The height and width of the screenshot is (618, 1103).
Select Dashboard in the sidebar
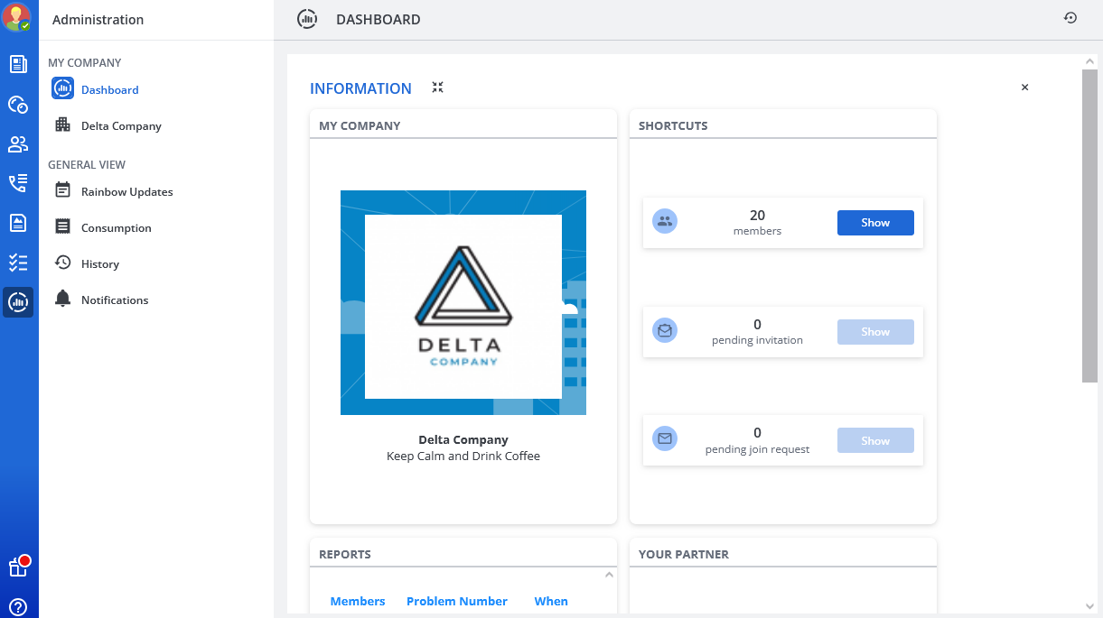tap(109, 90)
